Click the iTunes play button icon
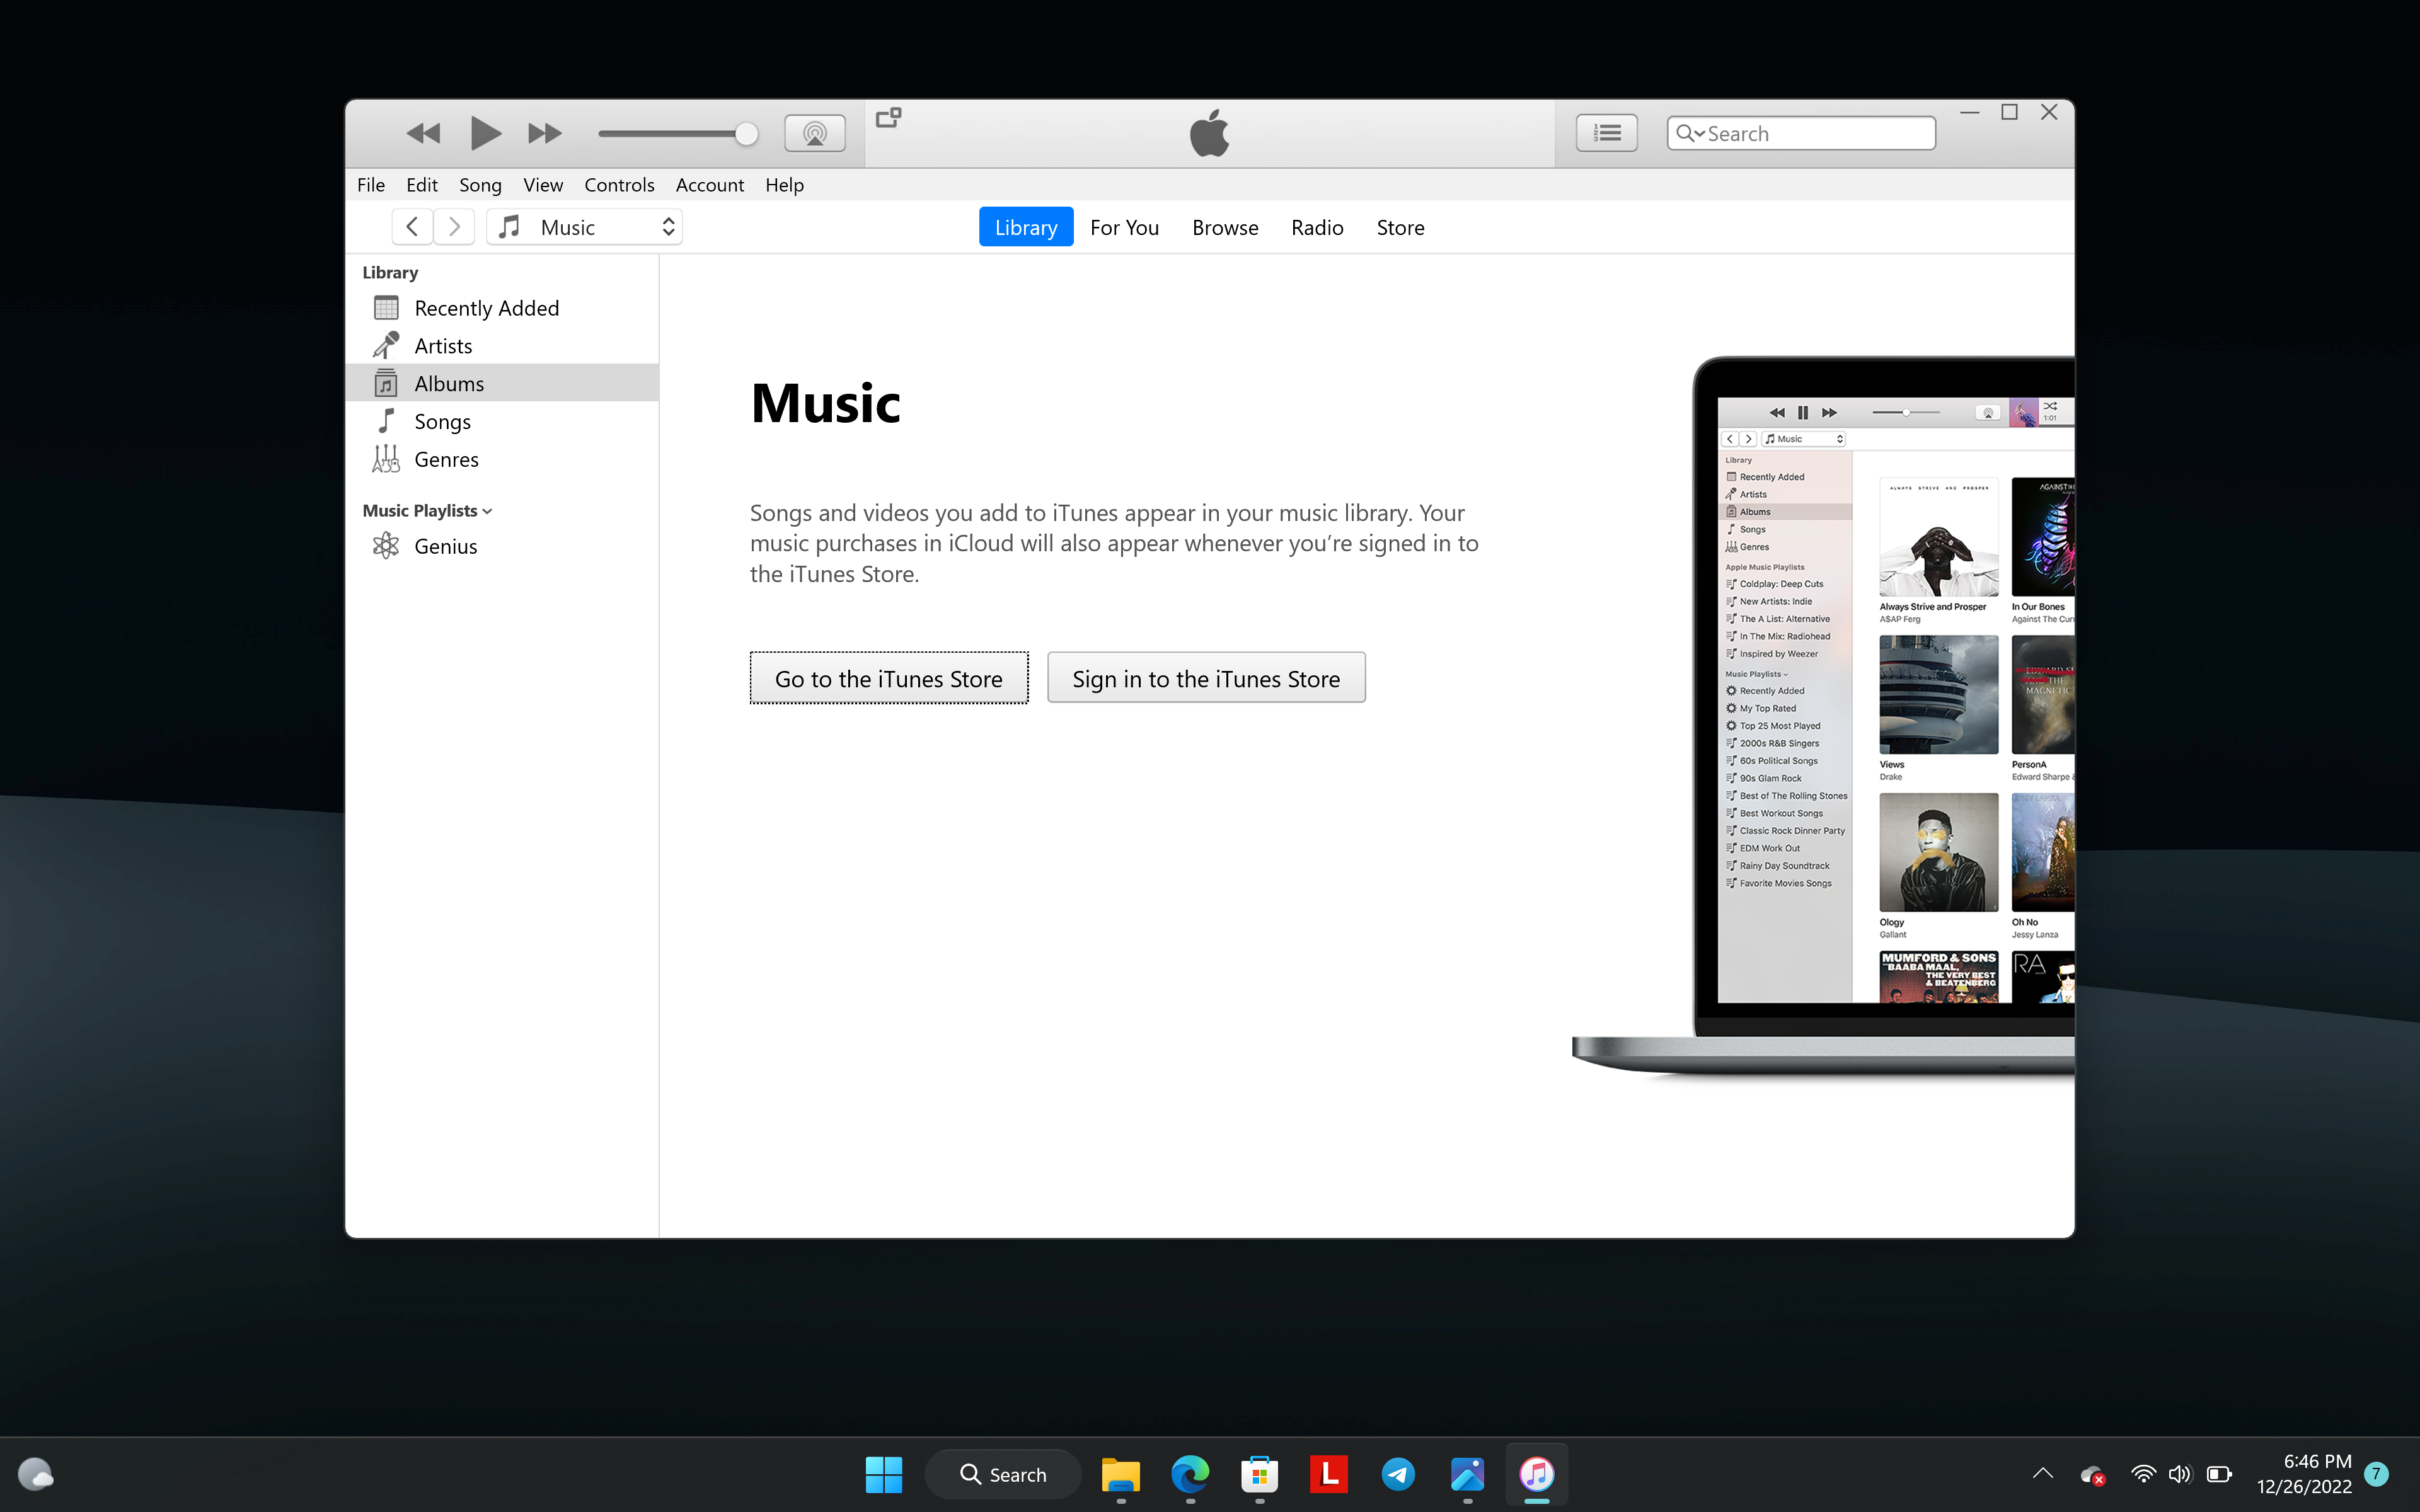The height and width of the screenshot is (1512, 2420). [x=485, y=132]
